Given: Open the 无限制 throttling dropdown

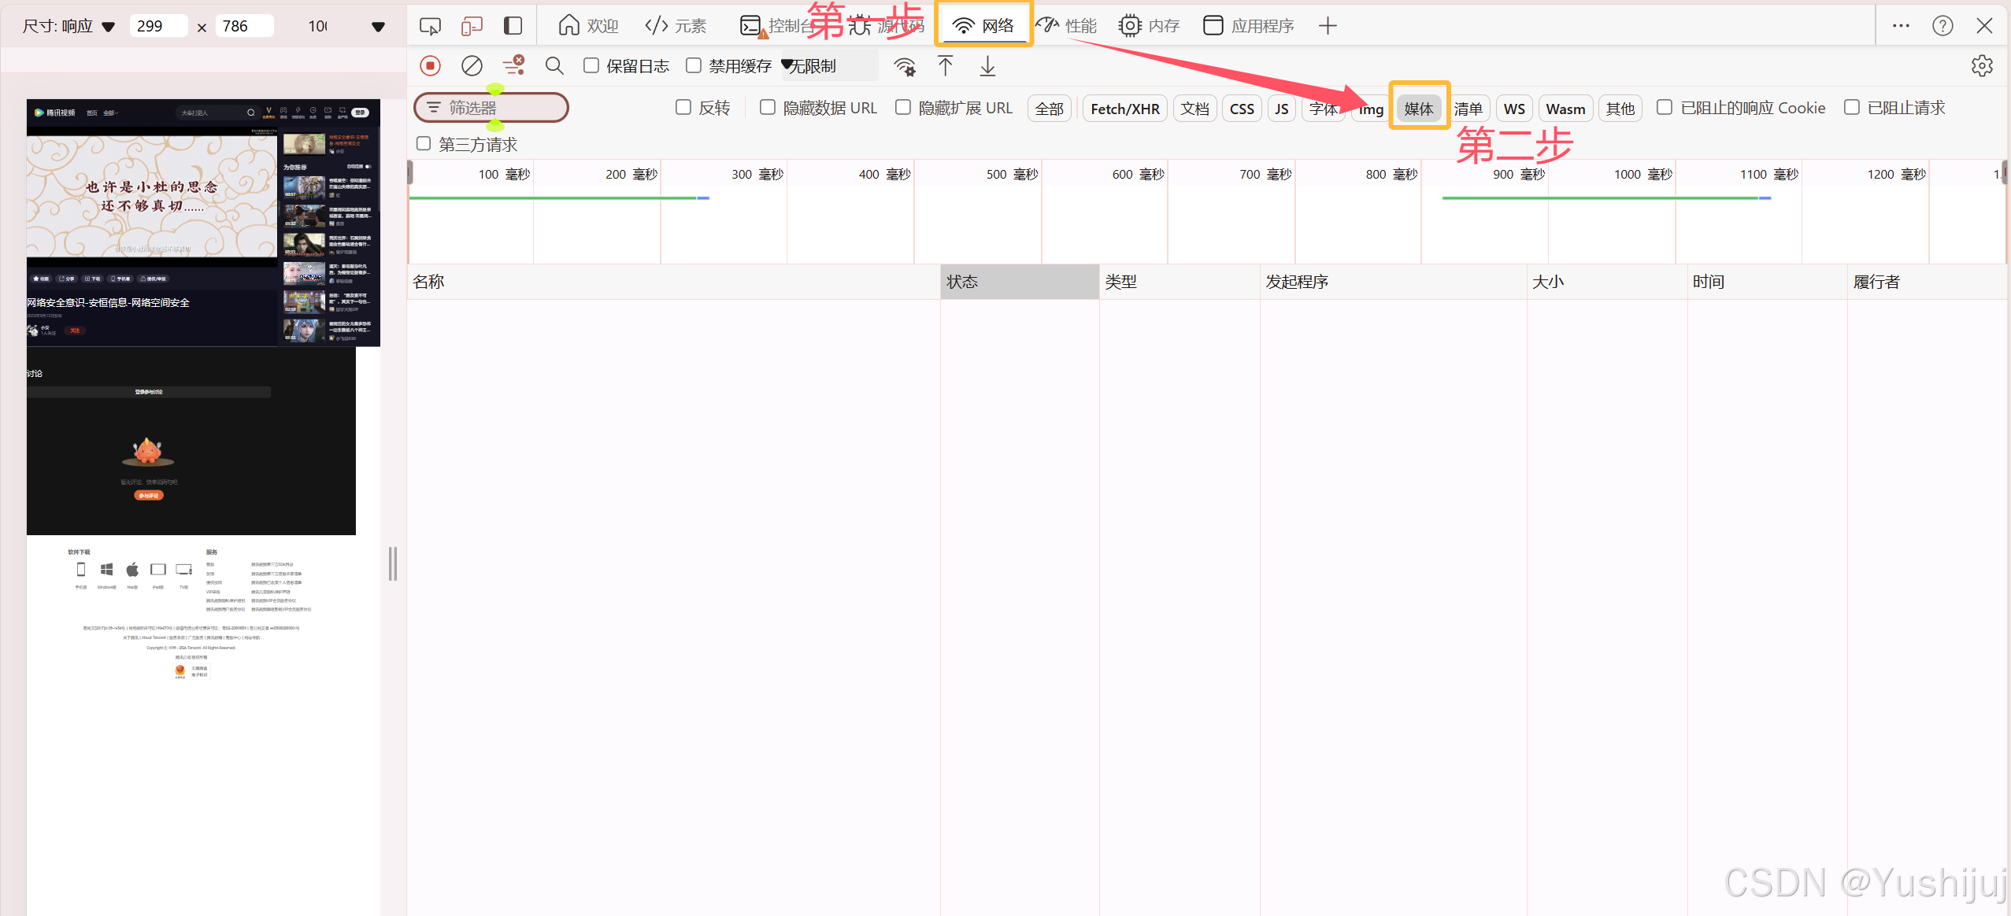Looking at the screenshot, I should 828,66.
